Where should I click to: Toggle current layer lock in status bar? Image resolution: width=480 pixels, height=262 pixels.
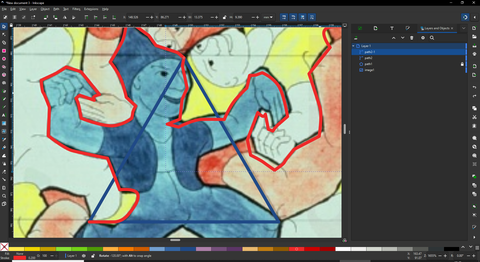pyautogui.click(x=93, y=256)
